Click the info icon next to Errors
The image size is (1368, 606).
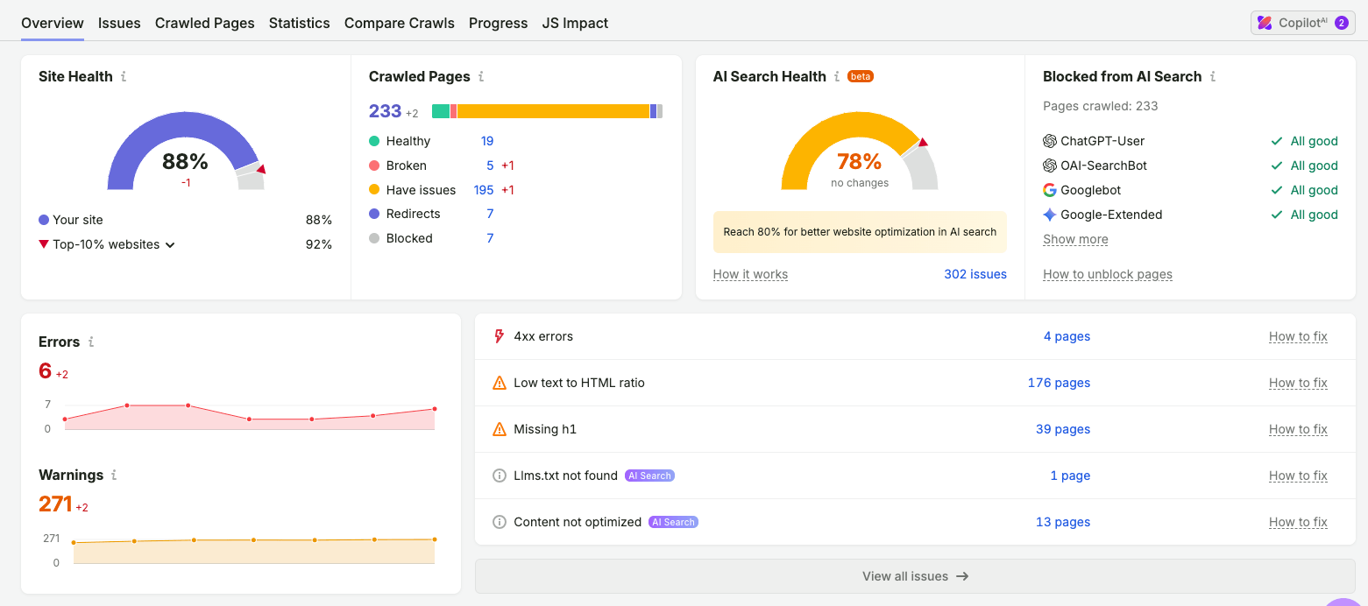click(91, 342)
